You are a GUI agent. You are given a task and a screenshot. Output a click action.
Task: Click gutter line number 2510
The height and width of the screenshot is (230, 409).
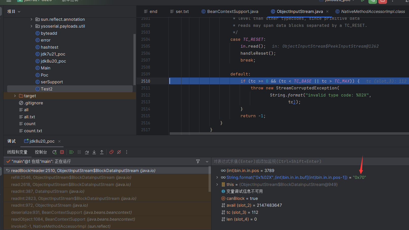[146, 81]
